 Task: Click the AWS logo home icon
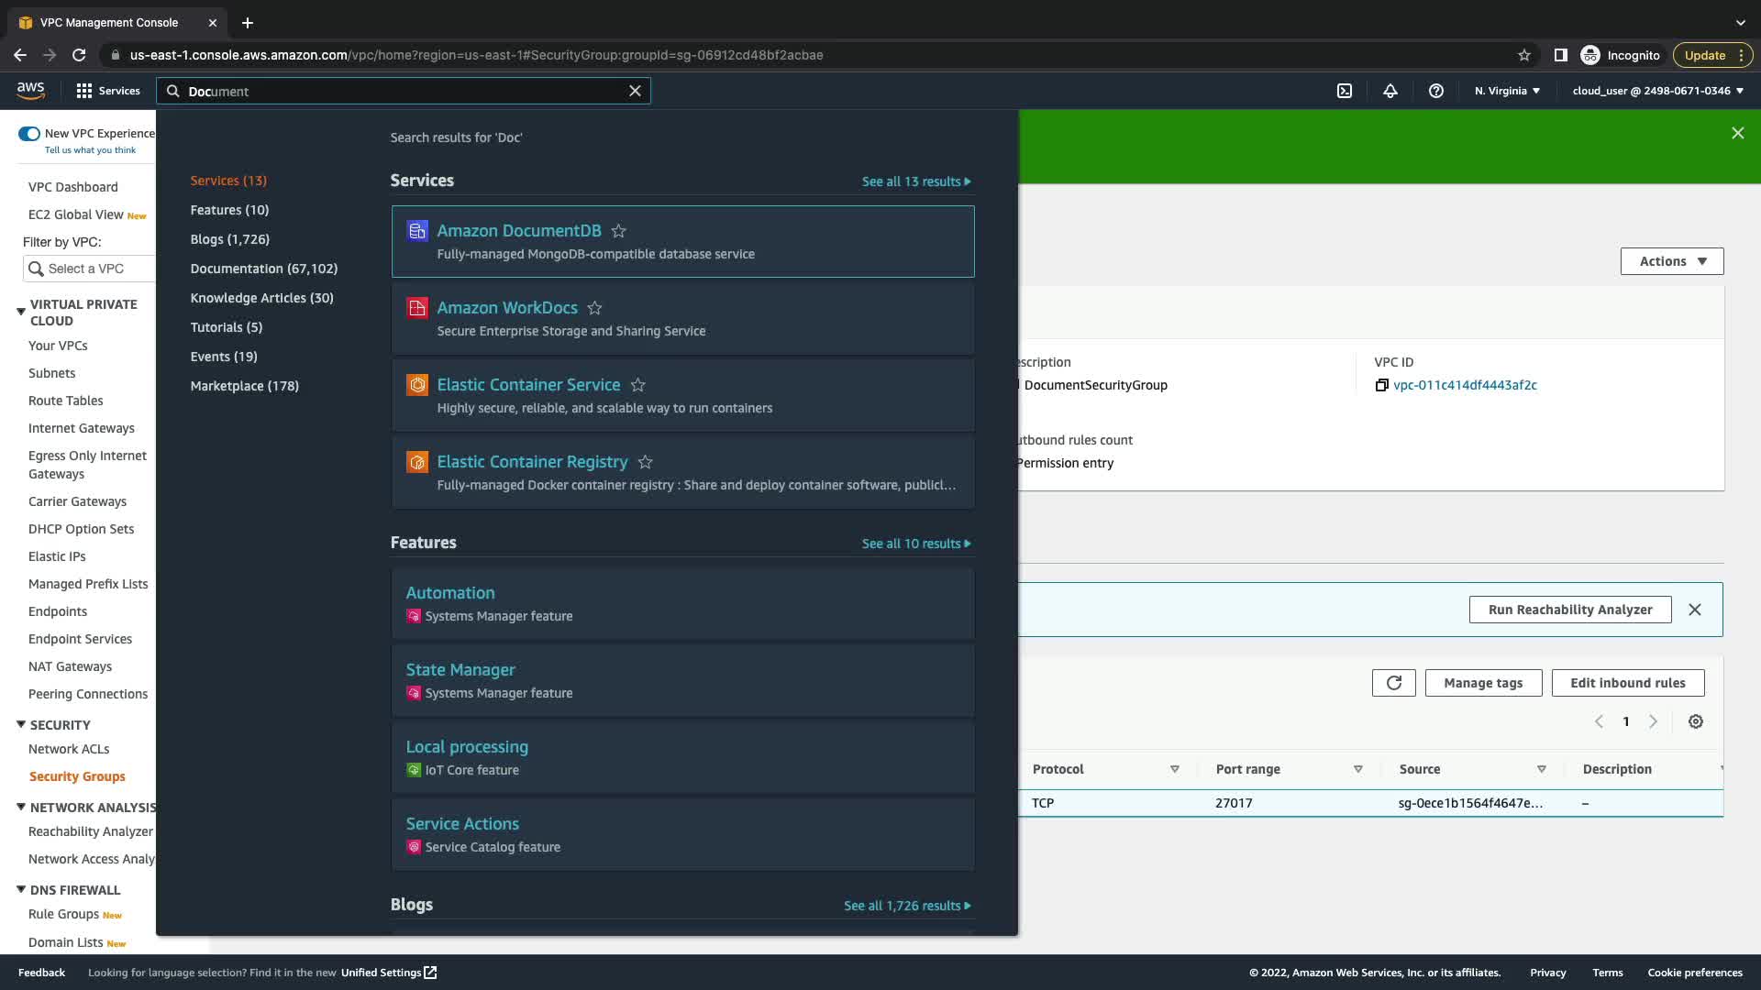pos(30,90)
